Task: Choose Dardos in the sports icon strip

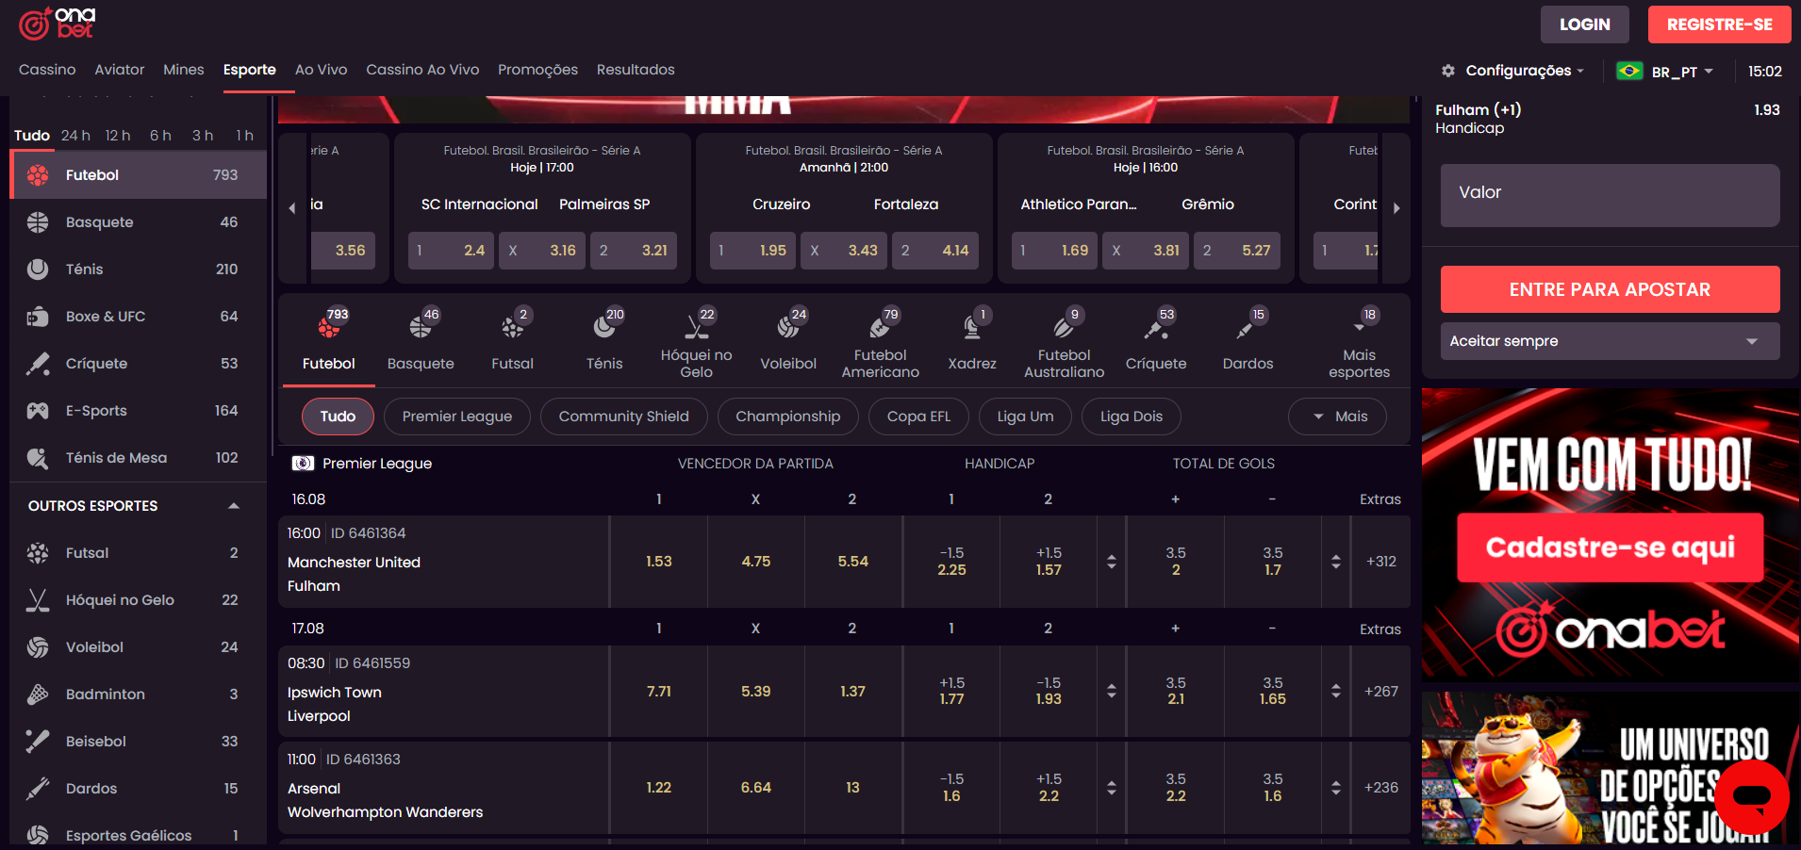Action: point(1247,340)
